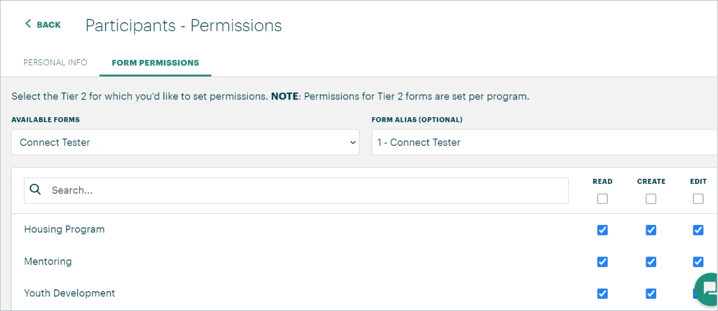Click the search magnifier icon
Viewport: 718px width, 311px height.
[x=36, y=190]
